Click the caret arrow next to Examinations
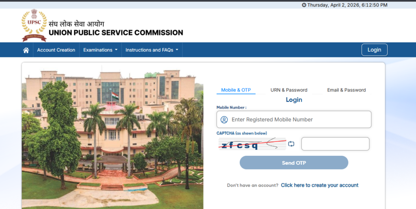This screenshot has width=416, height=209. tap(116, 50)
